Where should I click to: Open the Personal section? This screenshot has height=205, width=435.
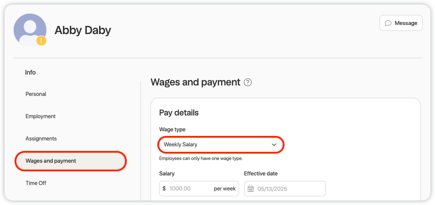tap(36, 94)
